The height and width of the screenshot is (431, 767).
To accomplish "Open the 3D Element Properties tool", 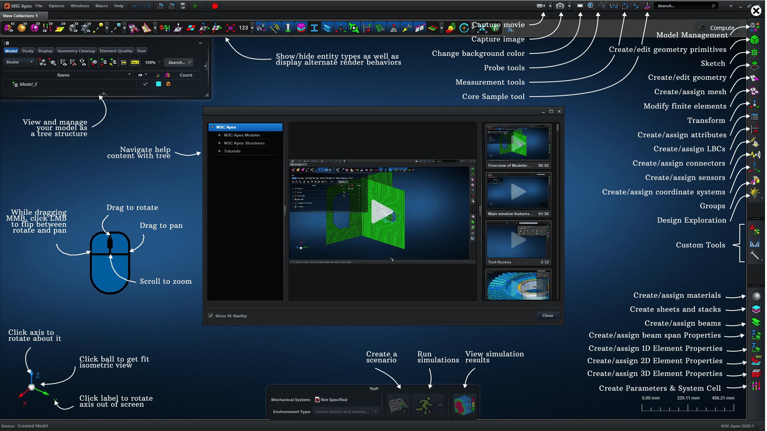I will (x=756, y=374).
